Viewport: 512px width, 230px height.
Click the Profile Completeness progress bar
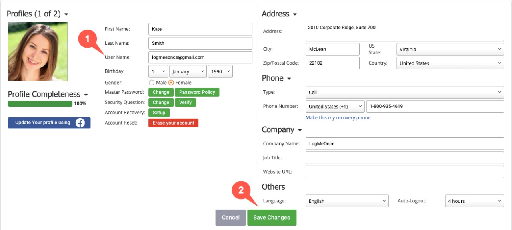[40, 104]
